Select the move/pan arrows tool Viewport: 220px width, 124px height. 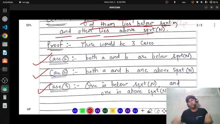pyautogui.click(x=164, y=111)
